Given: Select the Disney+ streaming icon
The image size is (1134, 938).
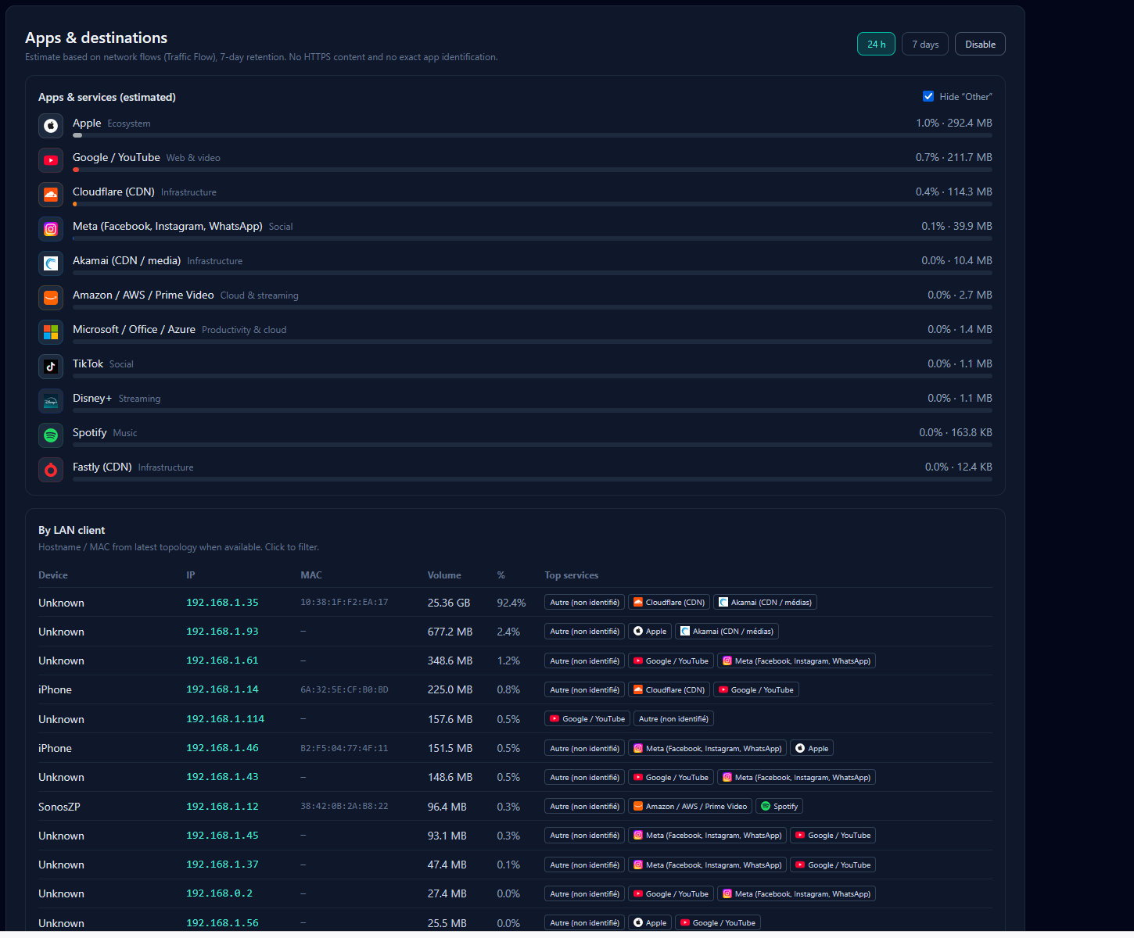Looking at the screenshot, I should (x=51, y=401).
